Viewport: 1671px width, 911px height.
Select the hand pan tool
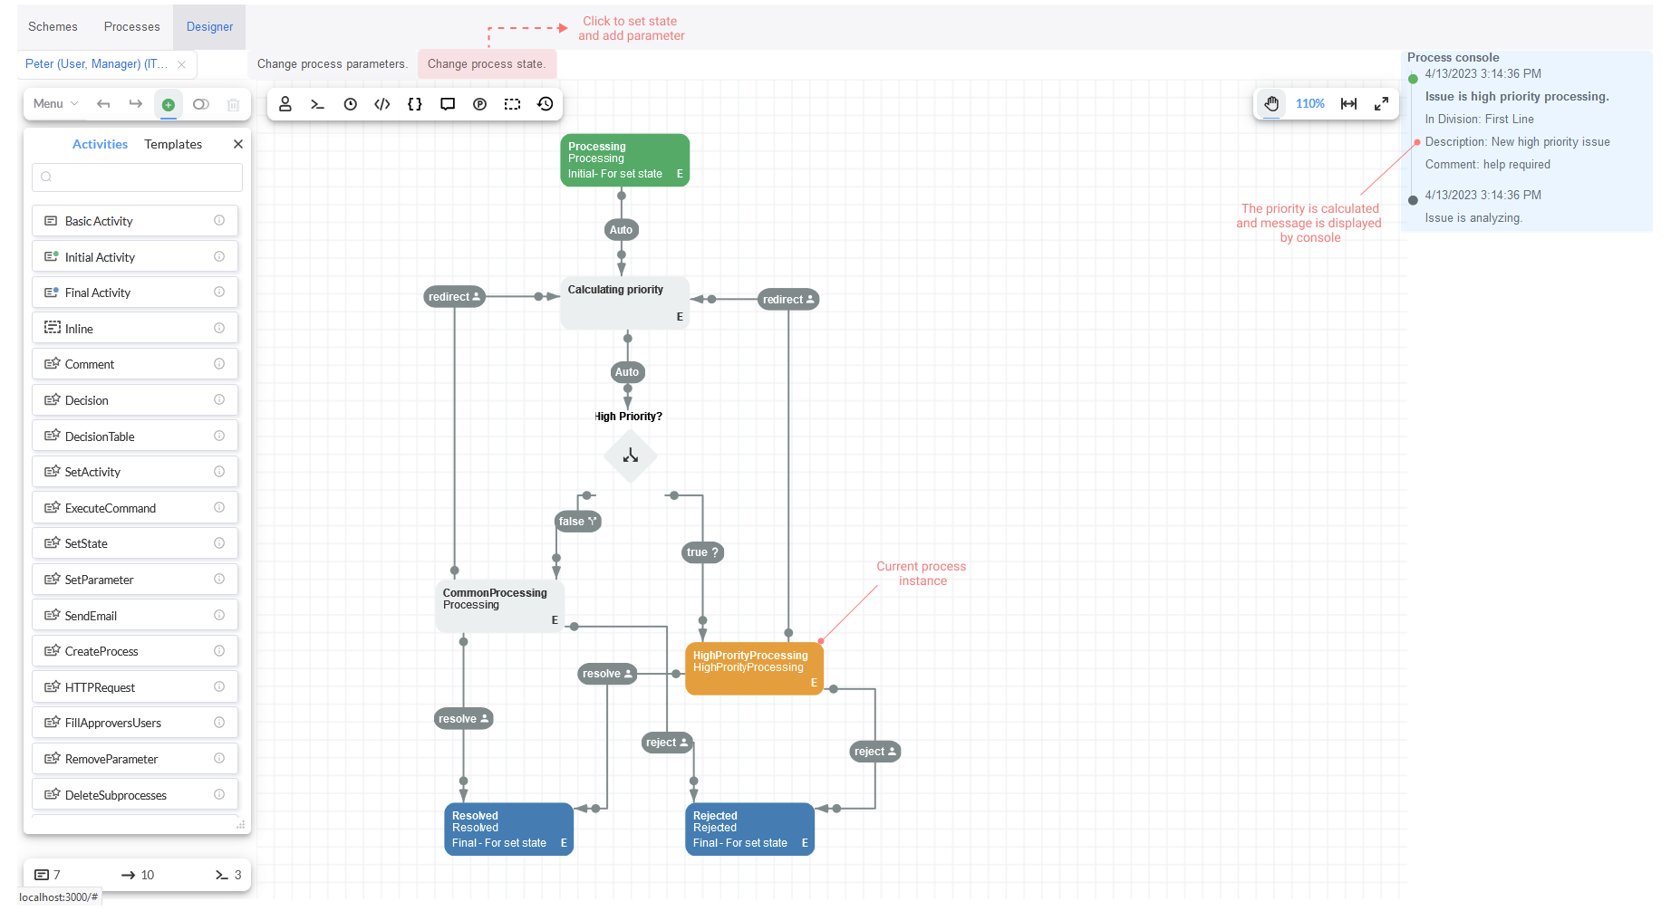[1272, 104]
